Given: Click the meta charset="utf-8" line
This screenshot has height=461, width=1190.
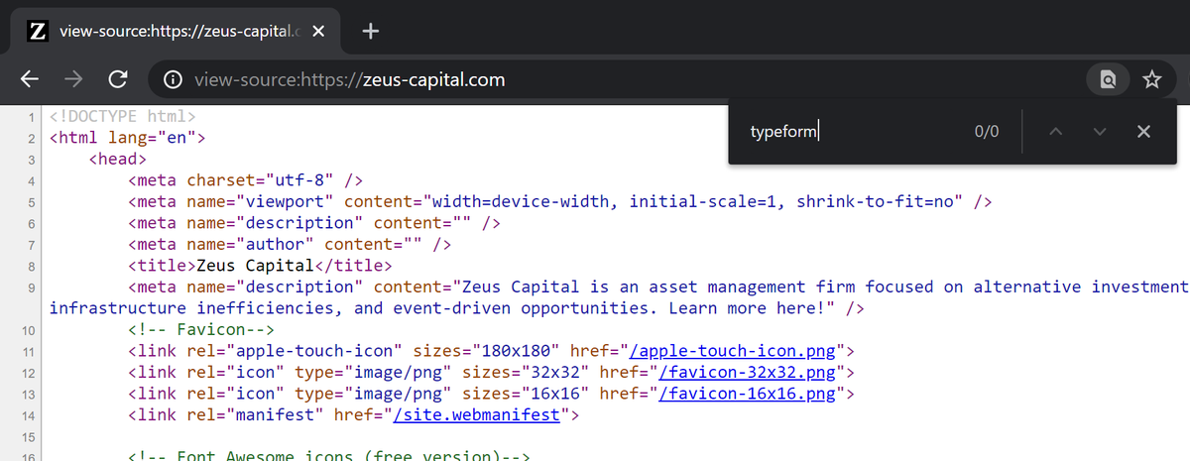Looking at the screenshot, I should pyautogui.click(x=245, y=180).
